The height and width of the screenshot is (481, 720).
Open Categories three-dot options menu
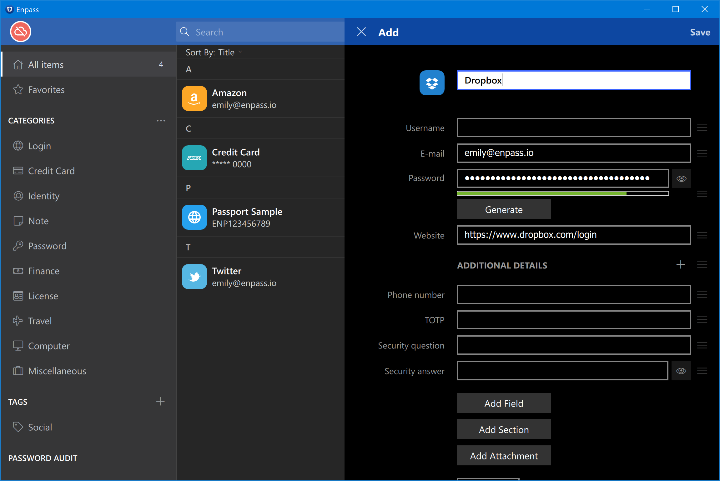(x=161, y=121)
